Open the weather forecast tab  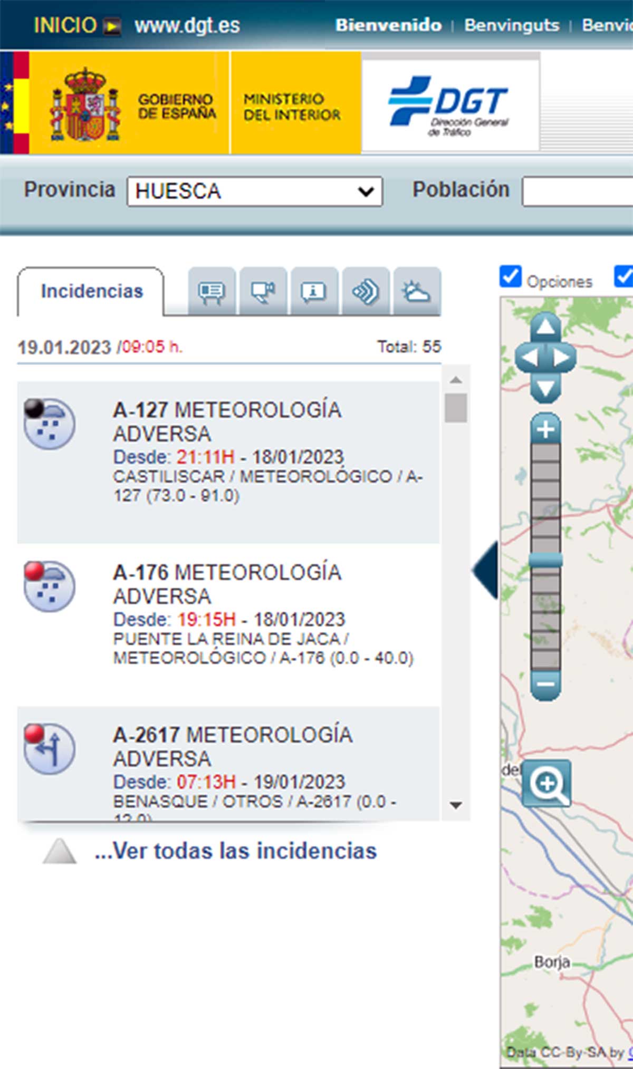(x=417, y=292)
